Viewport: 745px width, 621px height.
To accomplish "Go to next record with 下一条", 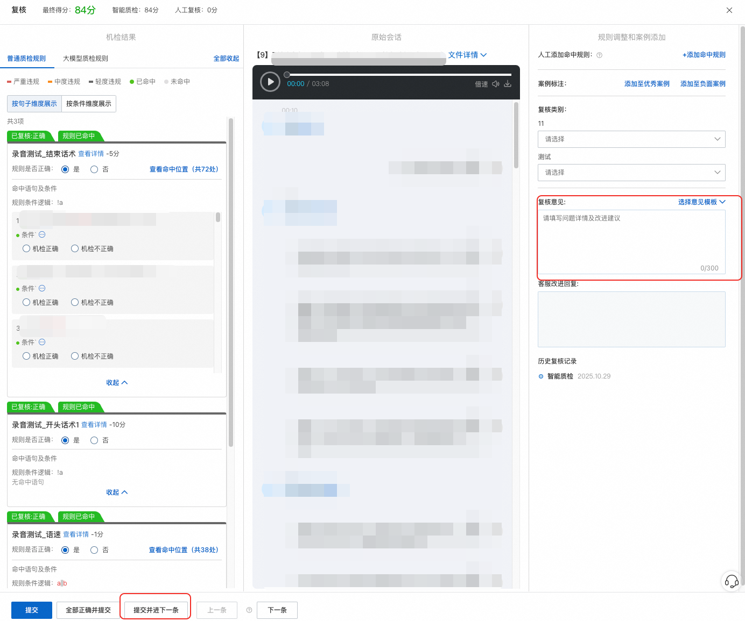I will (x=277, y=610).
